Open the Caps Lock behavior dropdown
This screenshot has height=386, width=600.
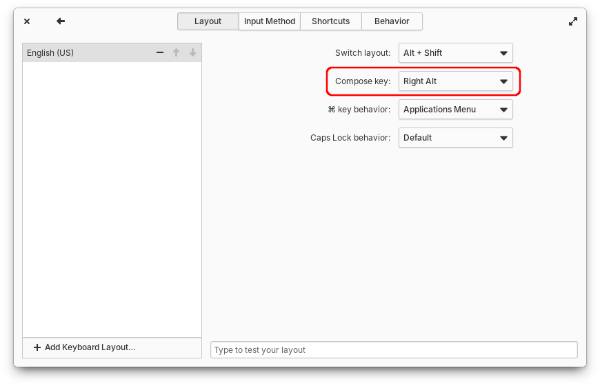pos(455,138)
